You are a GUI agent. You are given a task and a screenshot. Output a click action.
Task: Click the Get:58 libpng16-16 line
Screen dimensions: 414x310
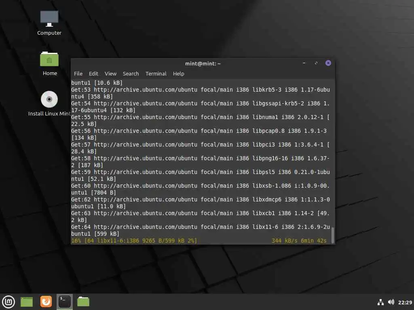(x=201, y=158)
